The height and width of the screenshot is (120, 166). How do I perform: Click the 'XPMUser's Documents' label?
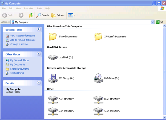[x=115, y=36]
